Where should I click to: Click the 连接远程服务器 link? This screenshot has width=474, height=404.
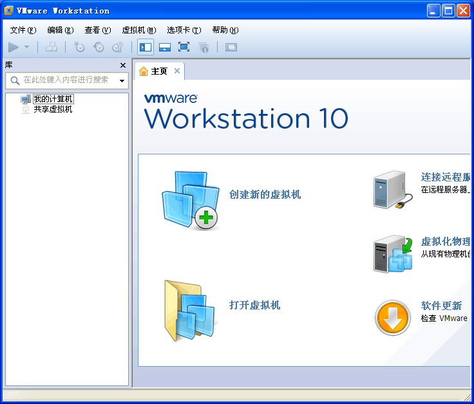[x=446, y=177]
